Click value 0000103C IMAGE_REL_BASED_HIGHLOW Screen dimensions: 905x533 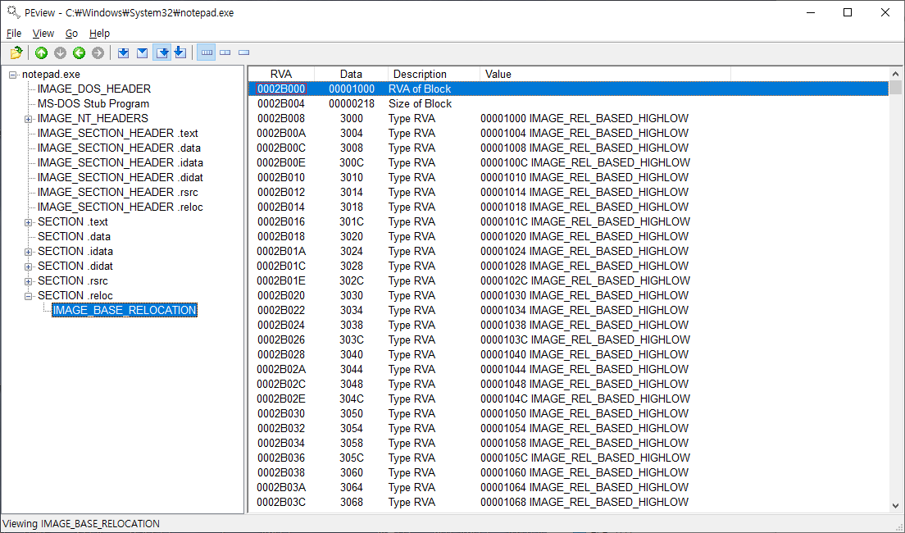[x=585, y=339]
